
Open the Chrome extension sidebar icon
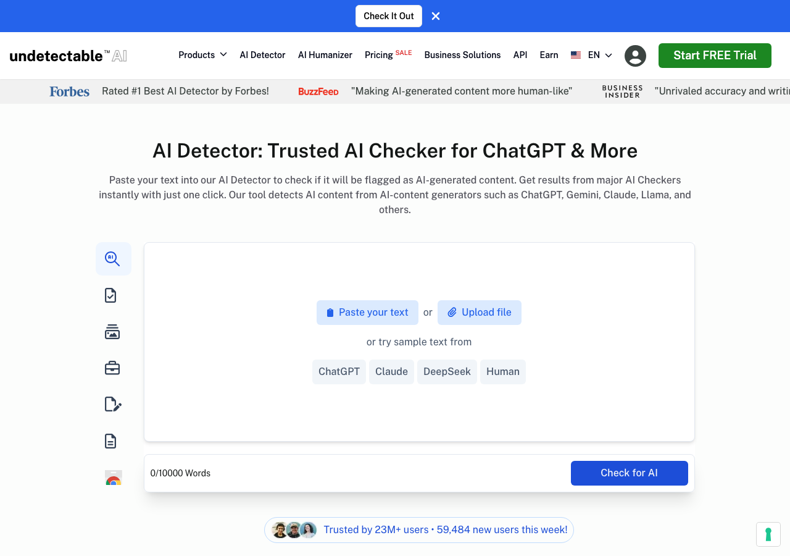tap(113, 478)
